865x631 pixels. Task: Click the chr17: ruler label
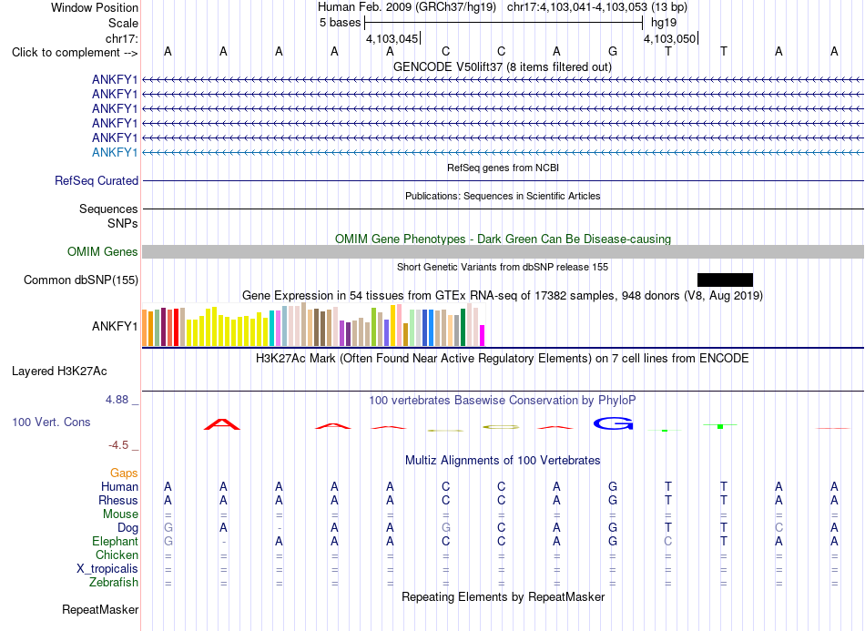pos(121,38)
